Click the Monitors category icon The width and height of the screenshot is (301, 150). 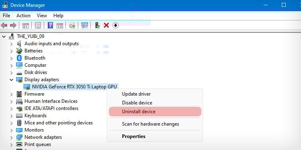pos(19,130)
